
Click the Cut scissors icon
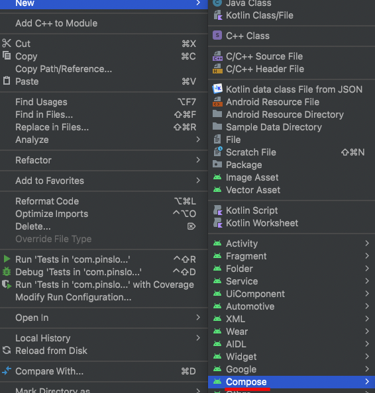[x=7, y=44]
